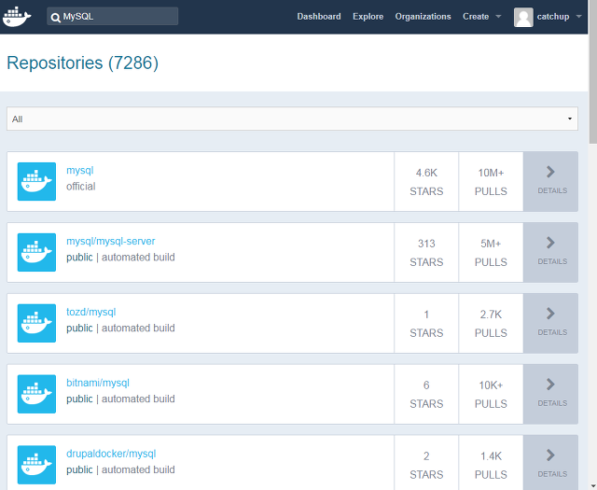The height and width of the screenshot is (490, 597).
Task: Expand the catchup account dropdown arrow
Action: (578, 17)
